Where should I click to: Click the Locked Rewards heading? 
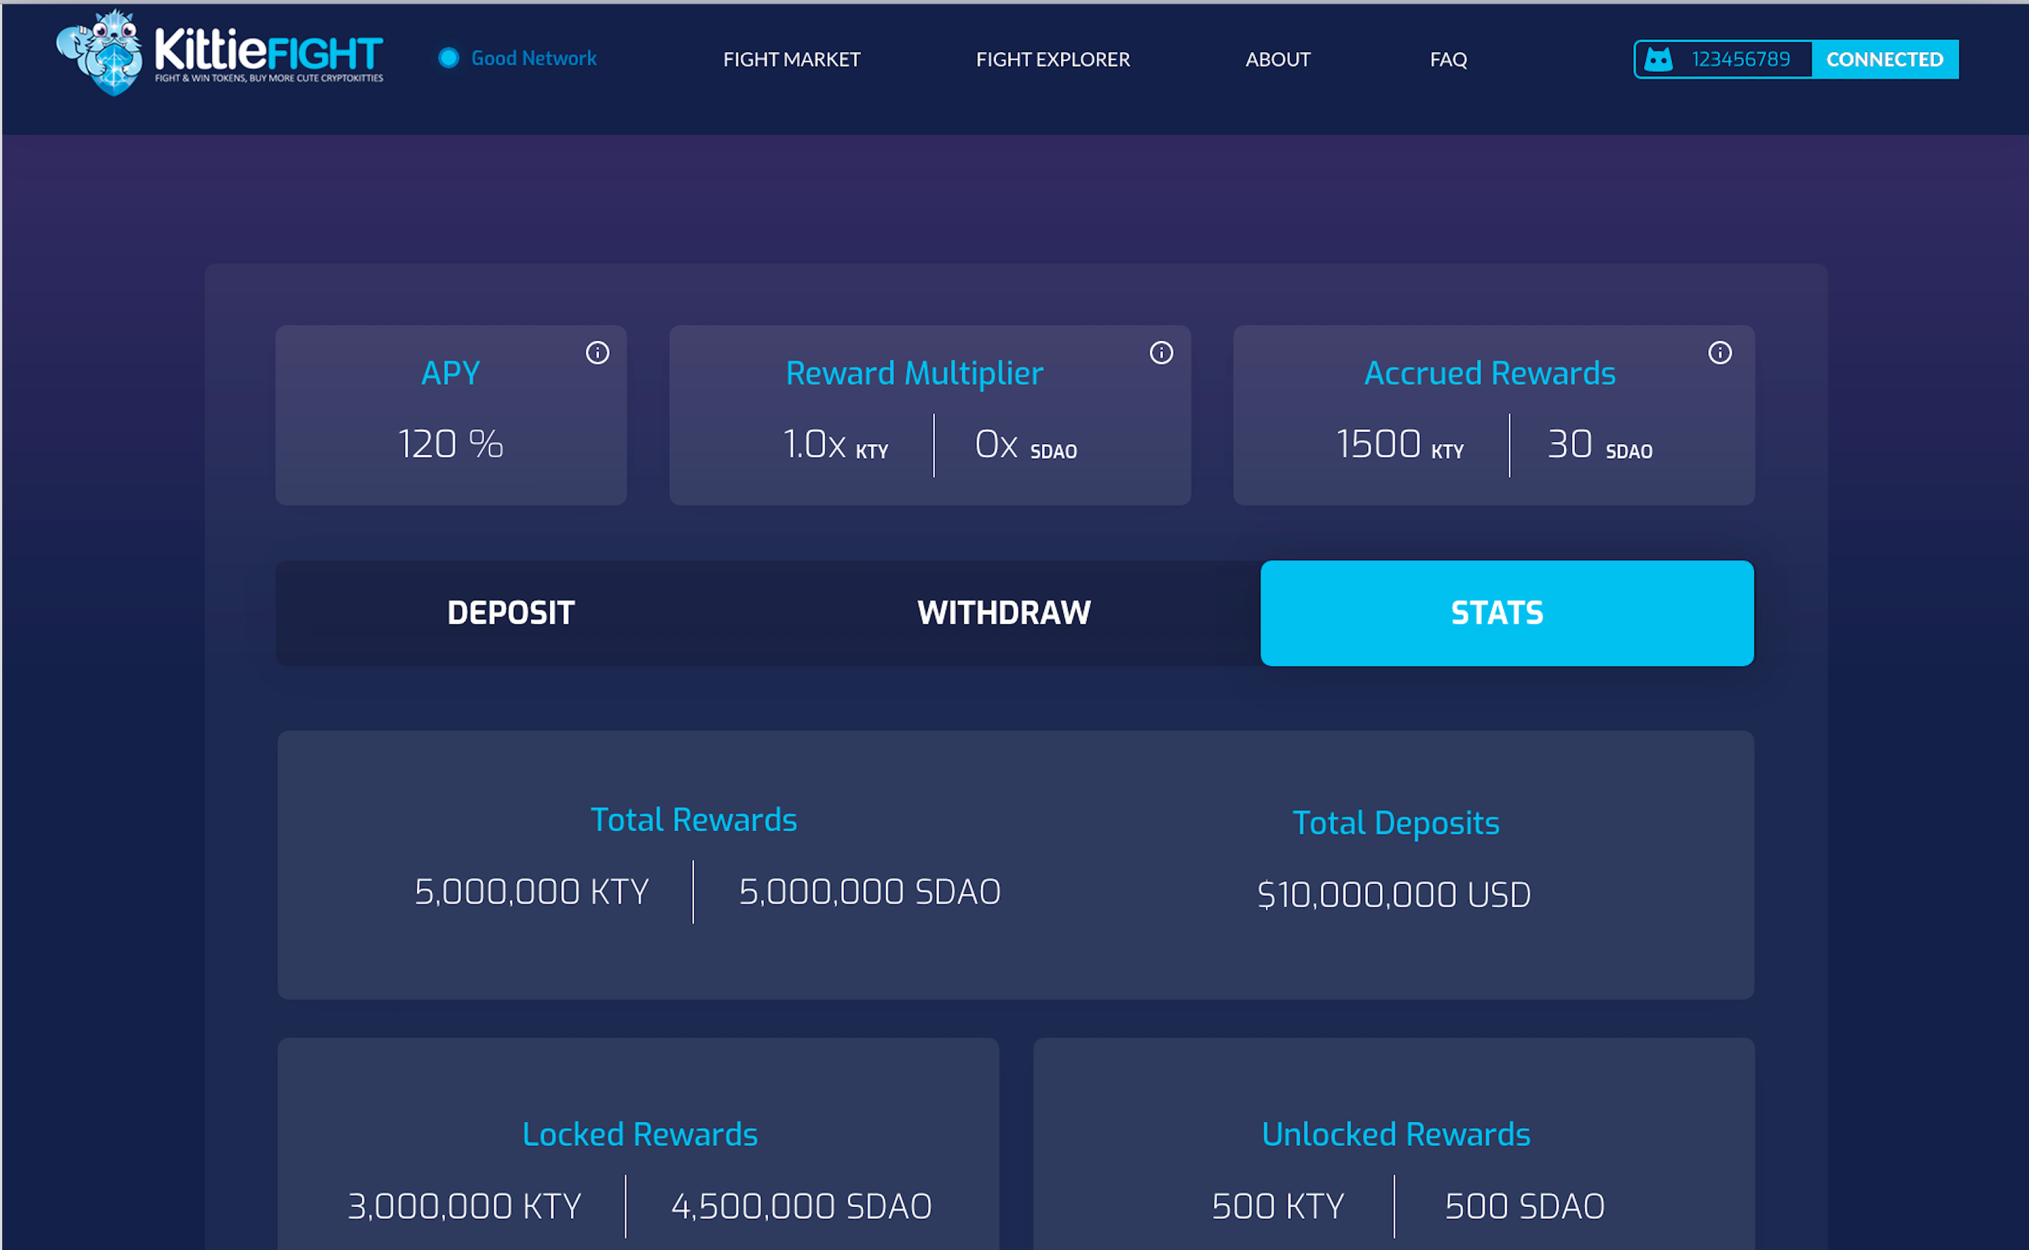[x=640, y=1135]
